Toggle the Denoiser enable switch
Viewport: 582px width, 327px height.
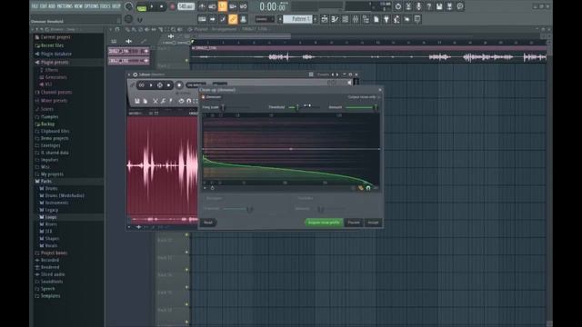(204, 97)
